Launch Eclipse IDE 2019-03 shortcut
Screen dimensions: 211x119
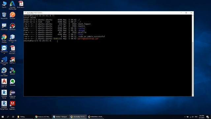[x=13, y=94]
